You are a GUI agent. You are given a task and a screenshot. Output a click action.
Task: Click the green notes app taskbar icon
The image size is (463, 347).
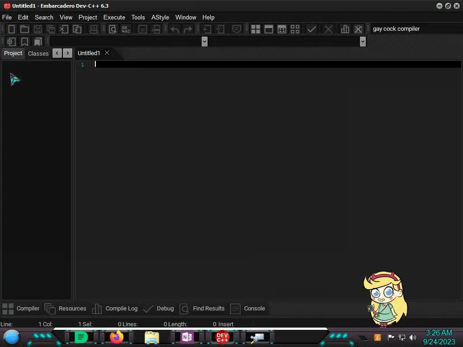tap(81, 337)
